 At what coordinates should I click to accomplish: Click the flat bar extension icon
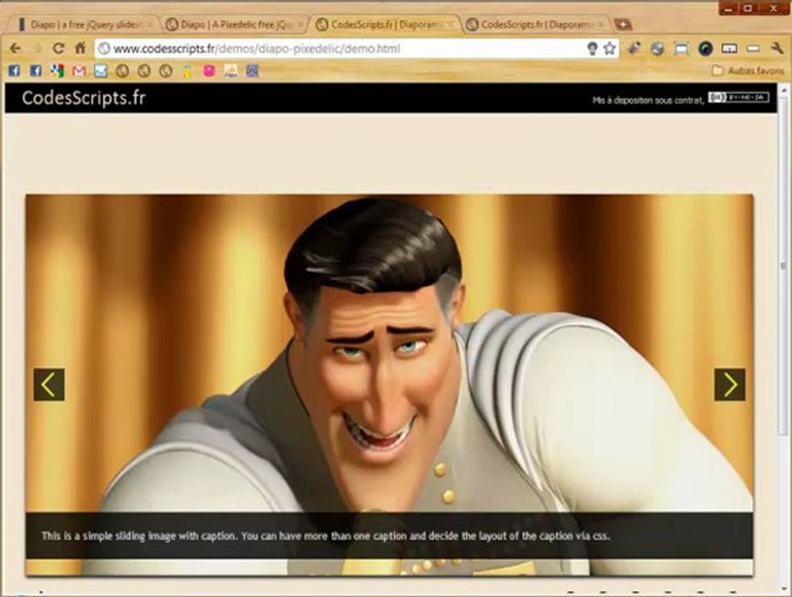753,48
